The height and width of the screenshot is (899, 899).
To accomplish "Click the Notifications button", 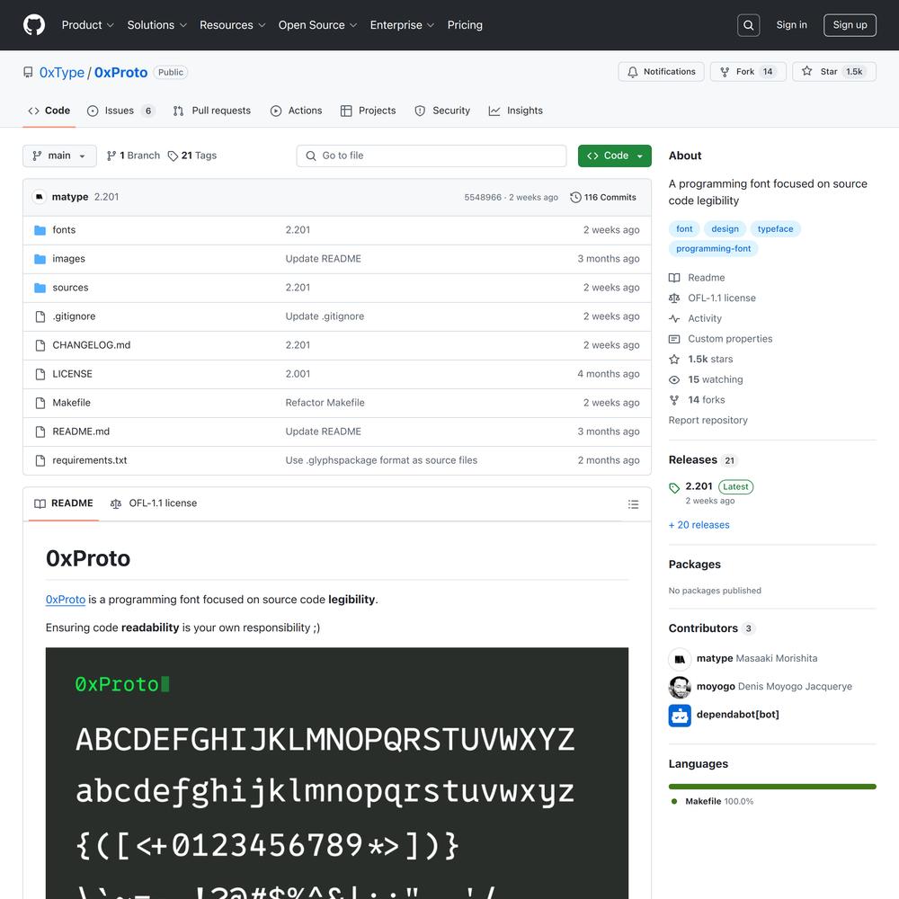I will [x=661, y=72].
